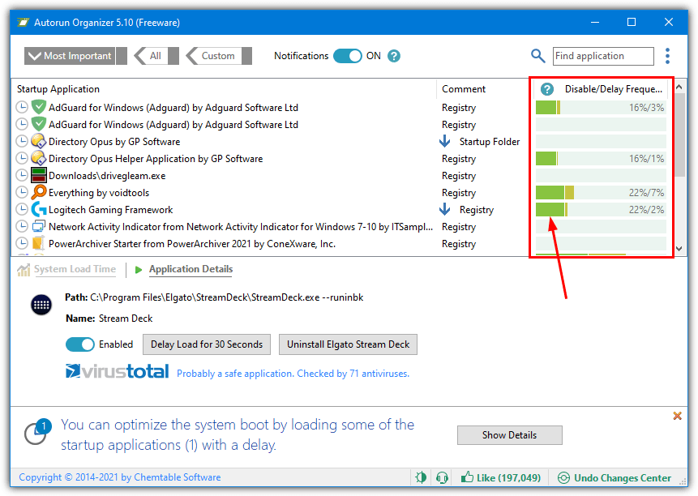Click the Network Activity Indicator monitor icon
Screen dimensions: 698x496
pos(39,226)
